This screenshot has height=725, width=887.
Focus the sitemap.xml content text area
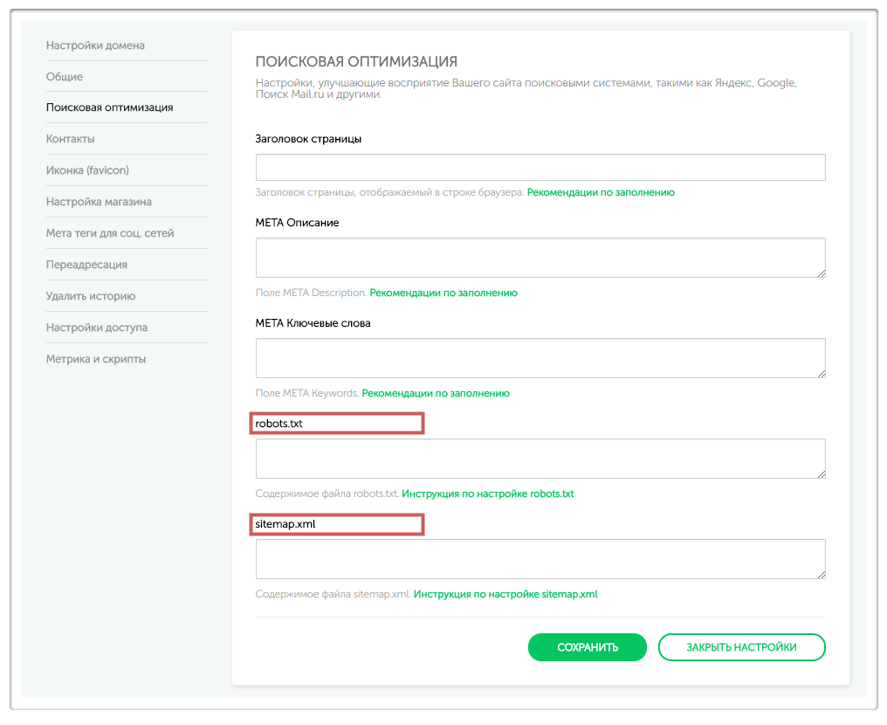[540, 559]
